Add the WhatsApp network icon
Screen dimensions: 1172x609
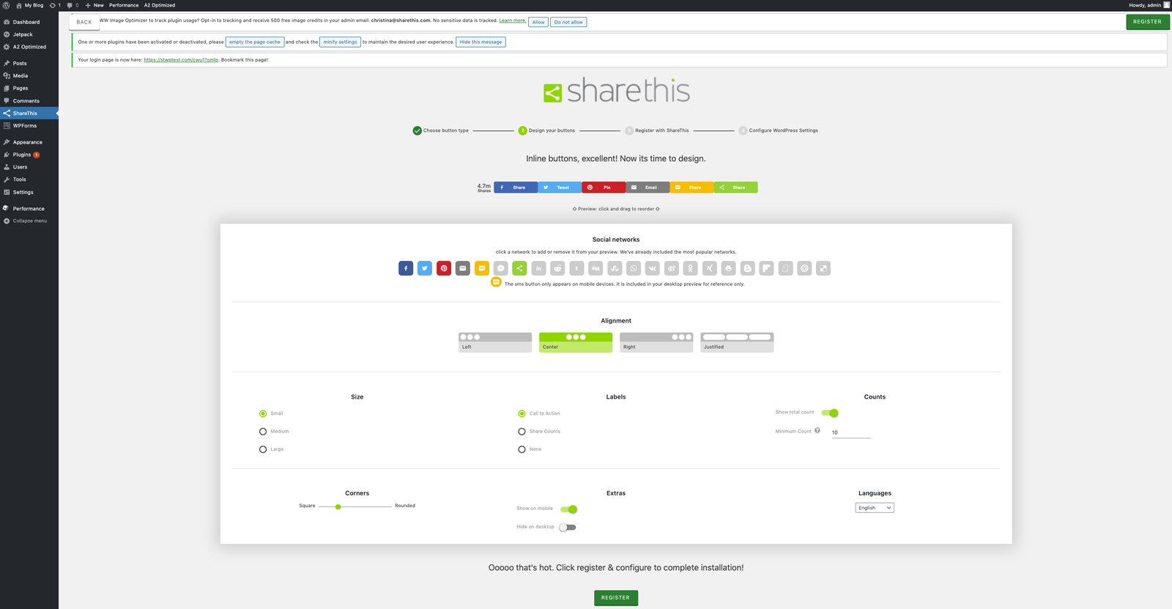[x=634, y=268]
